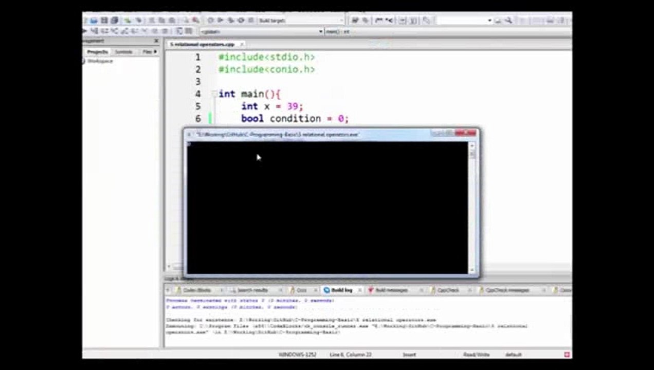Undo the last edit with the Undo arrow
654x370 pixels.
(x=127, y=21)
